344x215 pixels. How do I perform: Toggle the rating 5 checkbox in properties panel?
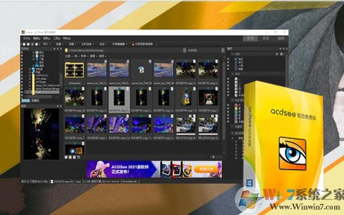(236, 92)
